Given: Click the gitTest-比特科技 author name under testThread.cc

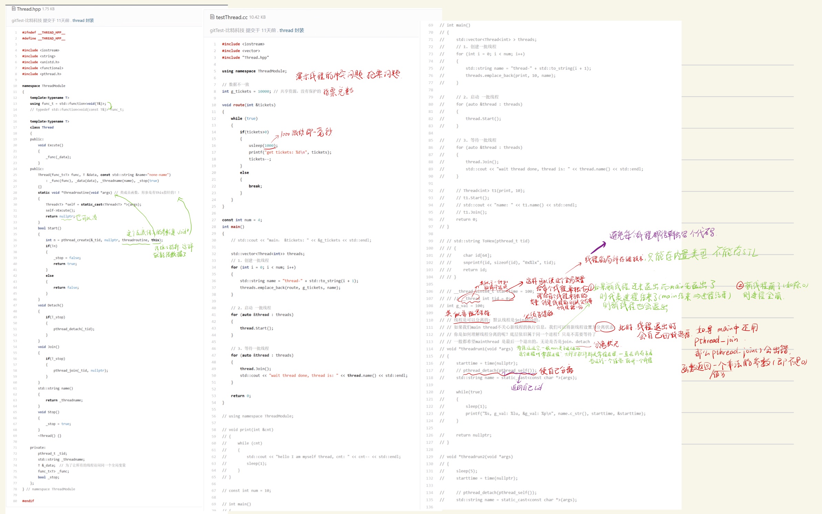Looking at the screenshot, I should click(227, 30).
